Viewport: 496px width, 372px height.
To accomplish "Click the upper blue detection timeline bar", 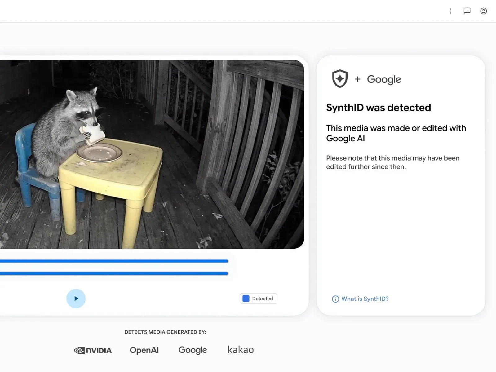I will (114, 261).
